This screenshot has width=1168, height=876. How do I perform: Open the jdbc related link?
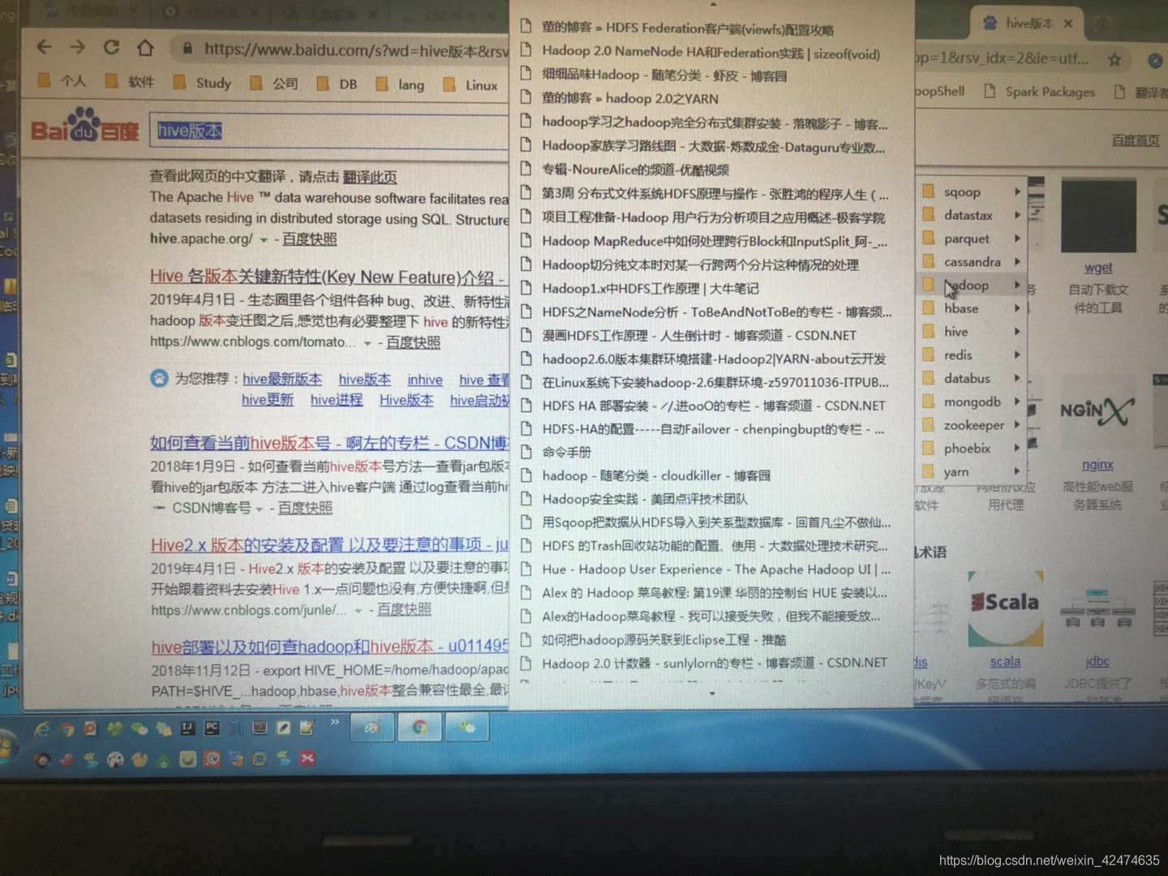(1097, 662)
